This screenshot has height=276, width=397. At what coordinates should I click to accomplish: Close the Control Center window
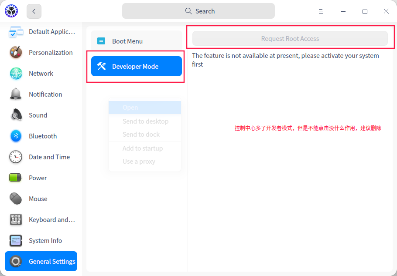click(x=386, y=11)
